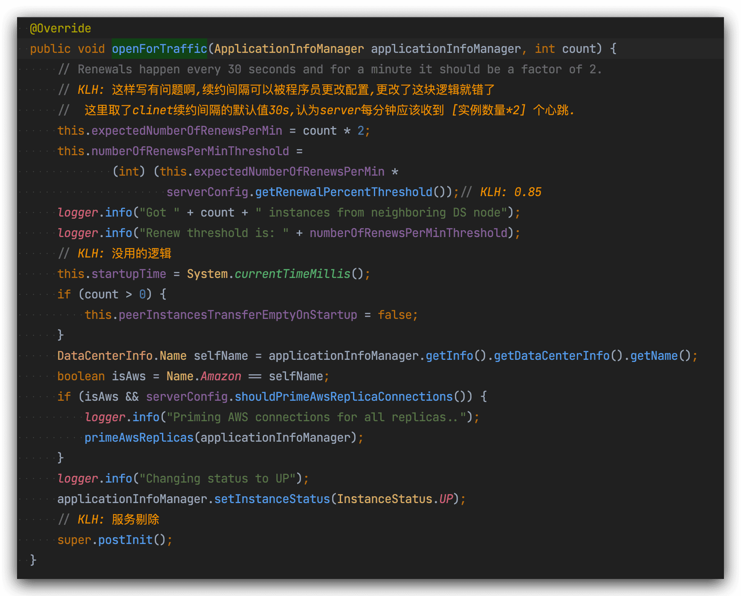The height and width of the screenshot is (596, 741).
Task: Click InstanceStatus.UP constant
Action: pos(395,499)
